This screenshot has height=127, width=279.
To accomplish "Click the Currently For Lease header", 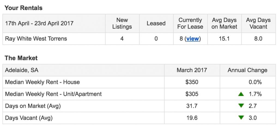I will coord(190,23).
